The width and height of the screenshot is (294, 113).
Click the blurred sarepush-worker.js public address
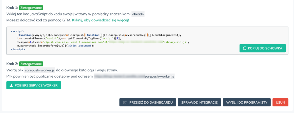click(134, 76)
